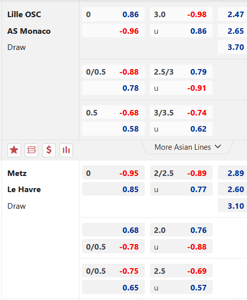Pick over 2/2.5 goals at -0.89
247x300 pixels.
tap(181, 173)
